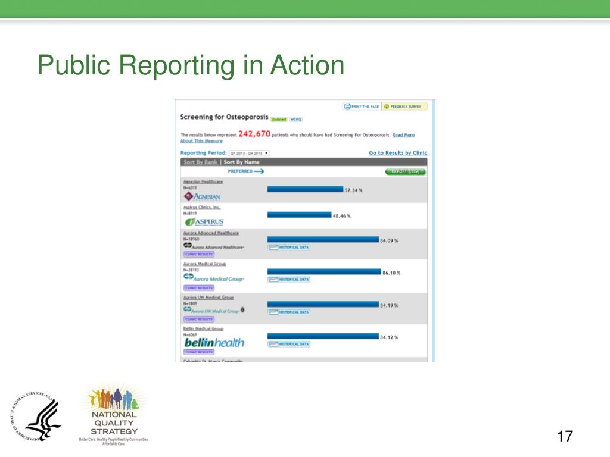Click the slide title Public Reporting in Action
610x457 pixels.
(191, 65)
